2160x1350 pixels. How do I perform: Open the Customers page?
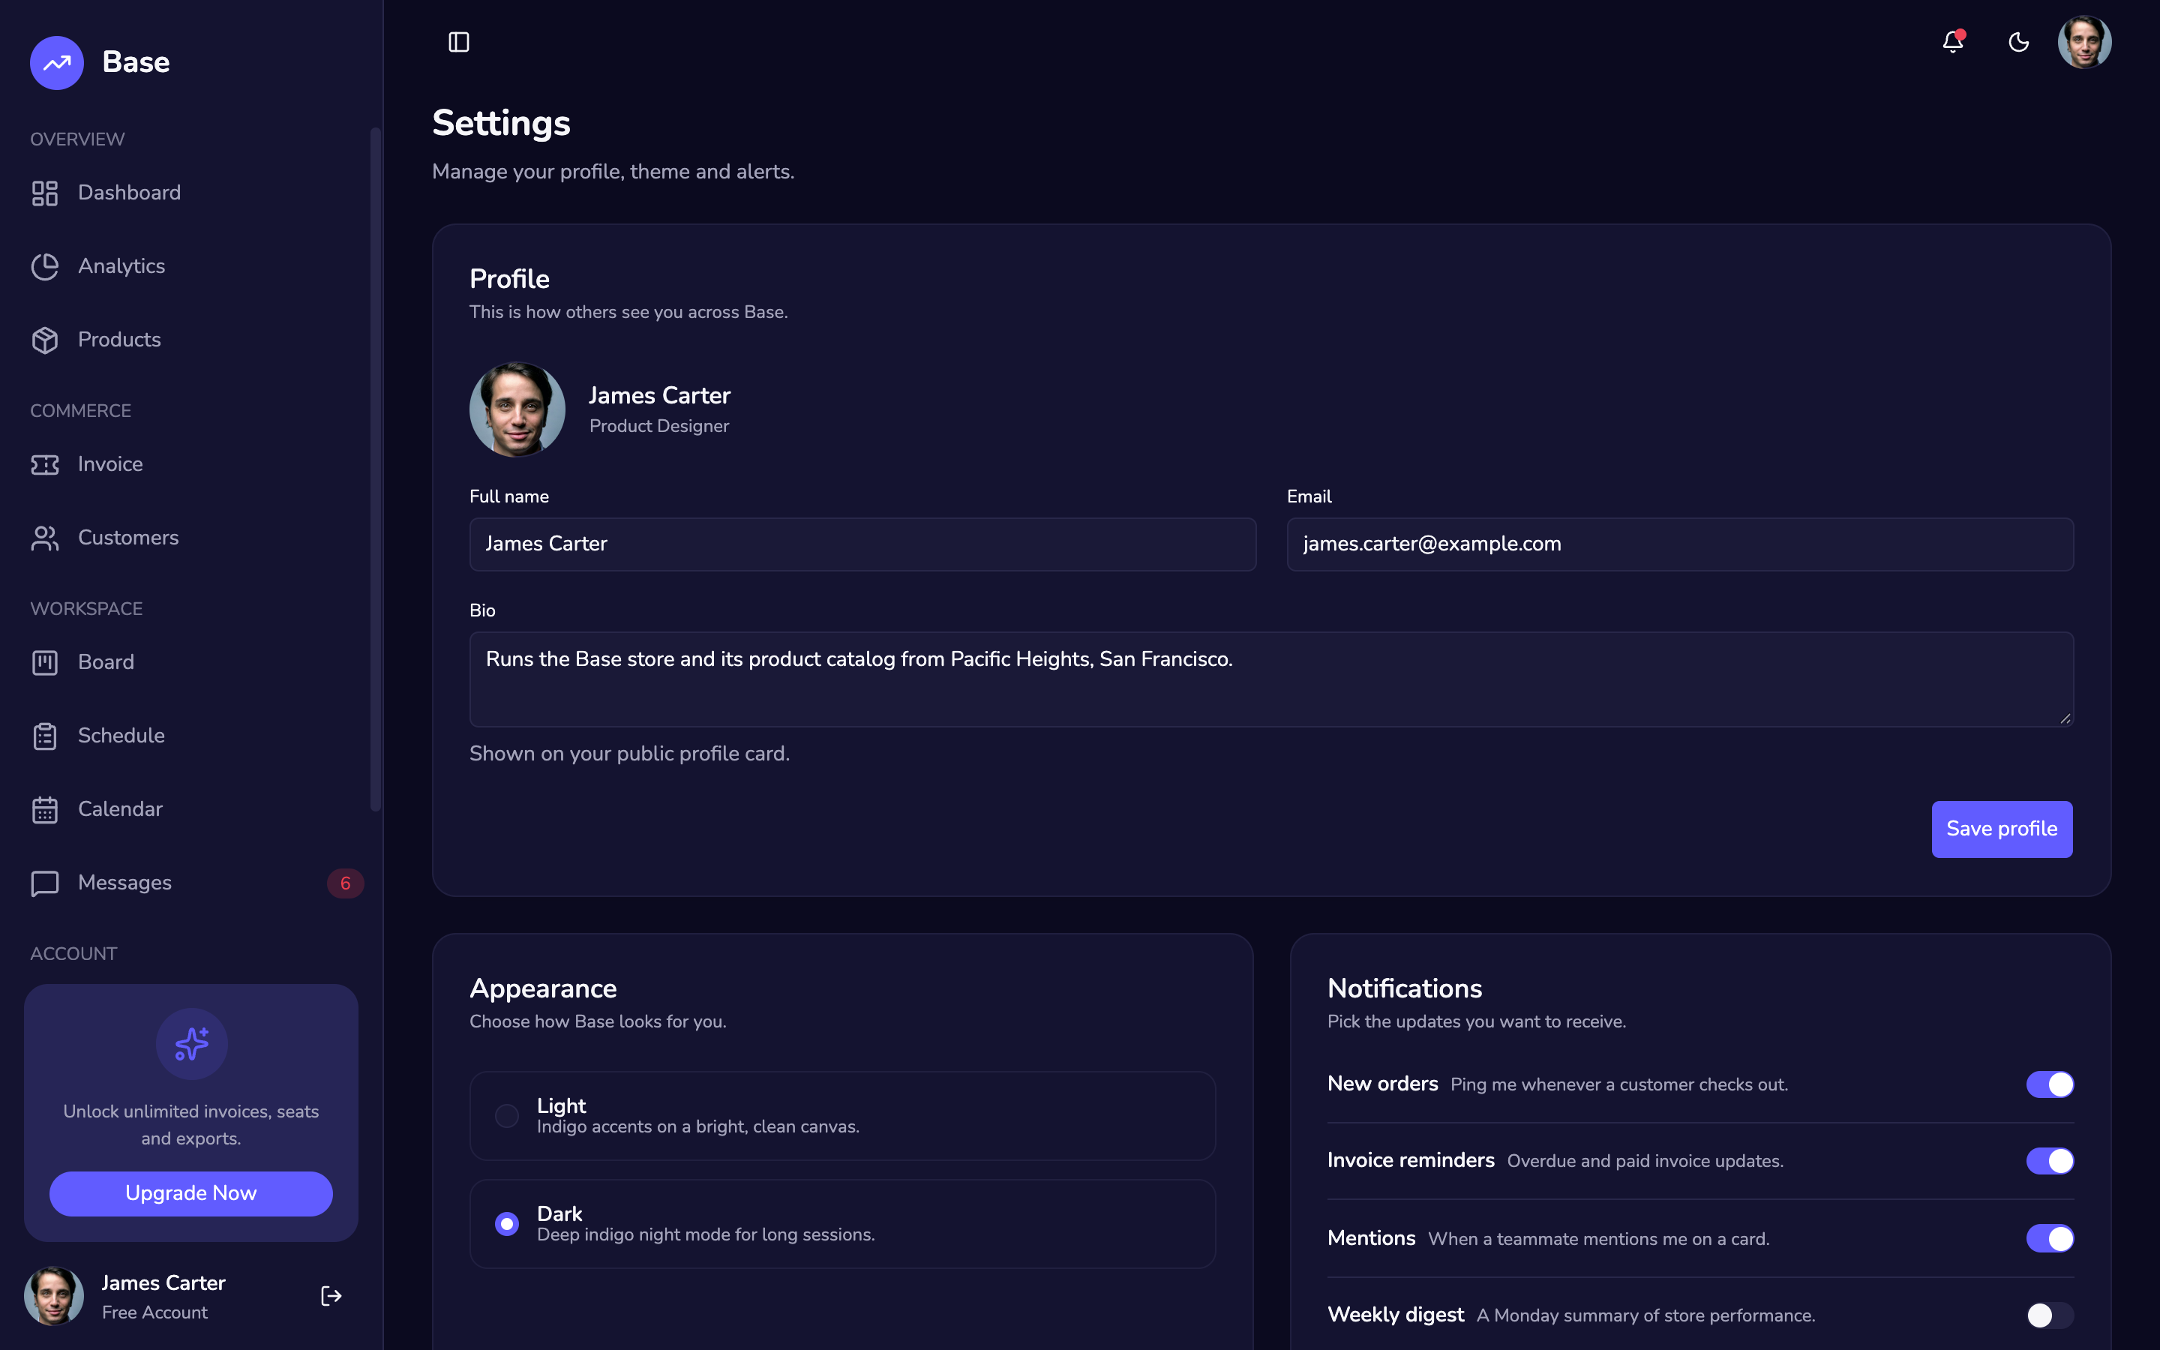click(x=191, y=538)
